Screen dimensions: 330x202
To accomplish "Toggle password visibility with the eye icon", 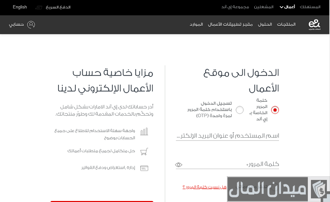I will [x=178, y=164].
